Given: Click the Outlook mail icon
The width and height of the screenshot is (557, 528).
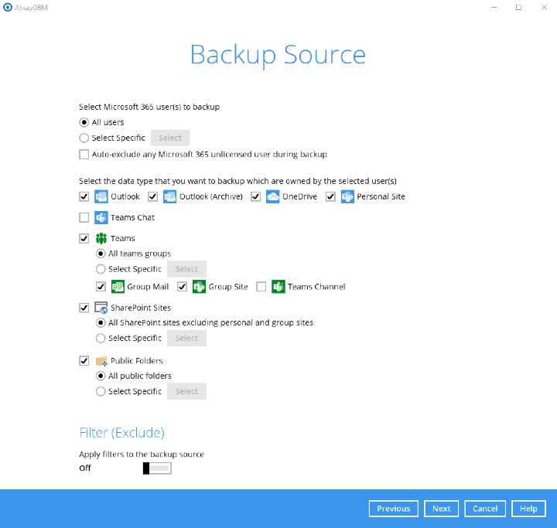Looking at the screenshot, I should (x=101, y=196).
